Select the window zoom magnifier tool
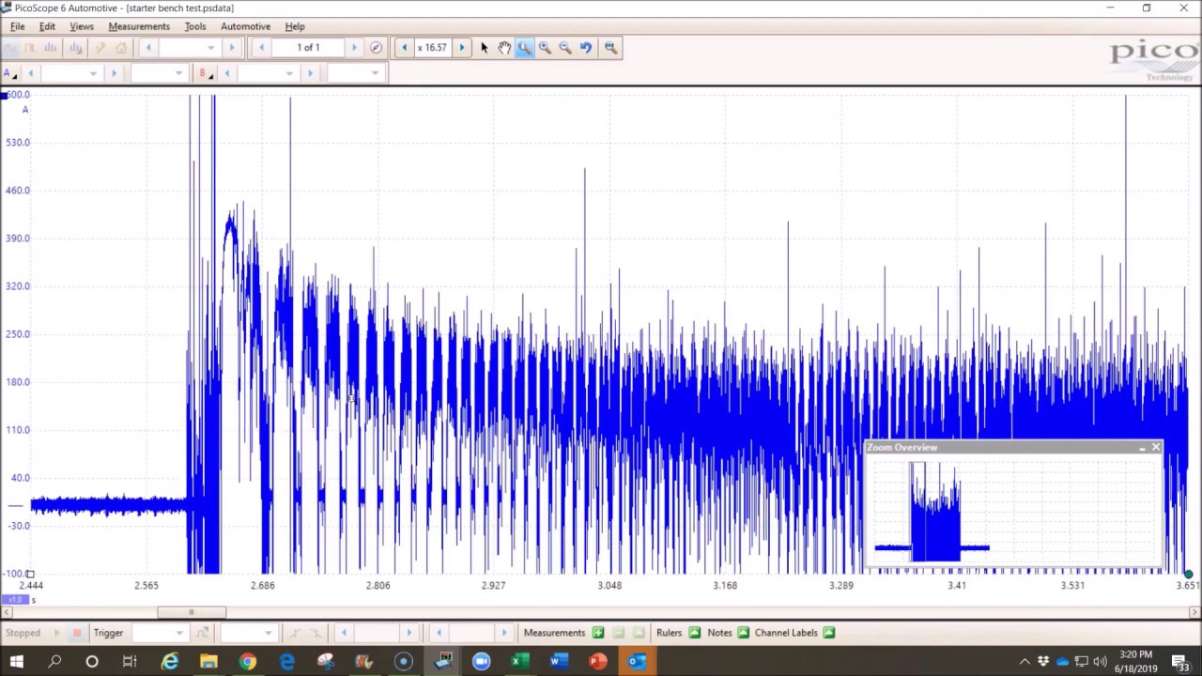Screen dimensions: 1202x676 tap(524, 47)
